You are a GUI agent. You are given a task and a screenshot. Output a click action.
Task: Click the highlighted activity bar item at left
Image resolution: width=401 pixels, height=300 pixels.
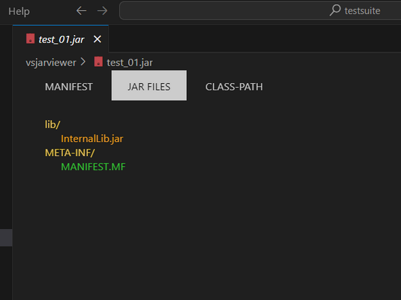tap(6, 238)
